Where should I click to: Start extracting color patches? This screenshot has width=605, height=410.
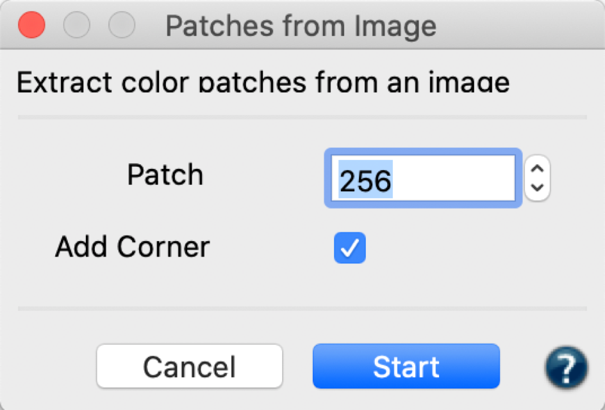pos(406,366)
